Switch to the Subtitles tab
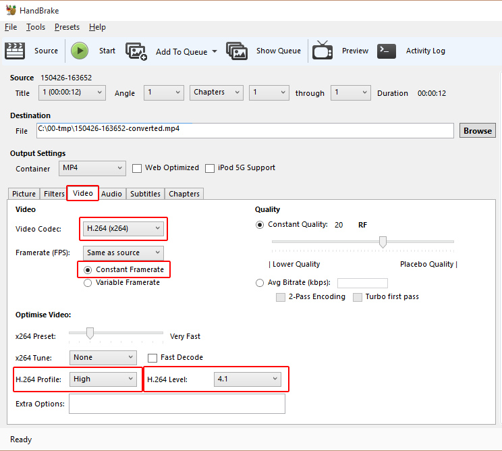Viewport: 502px width, 451px height. (145, 194)
